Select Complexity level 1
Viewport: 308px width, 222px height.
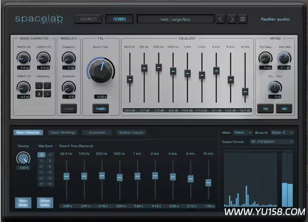(x=39, y=86)
